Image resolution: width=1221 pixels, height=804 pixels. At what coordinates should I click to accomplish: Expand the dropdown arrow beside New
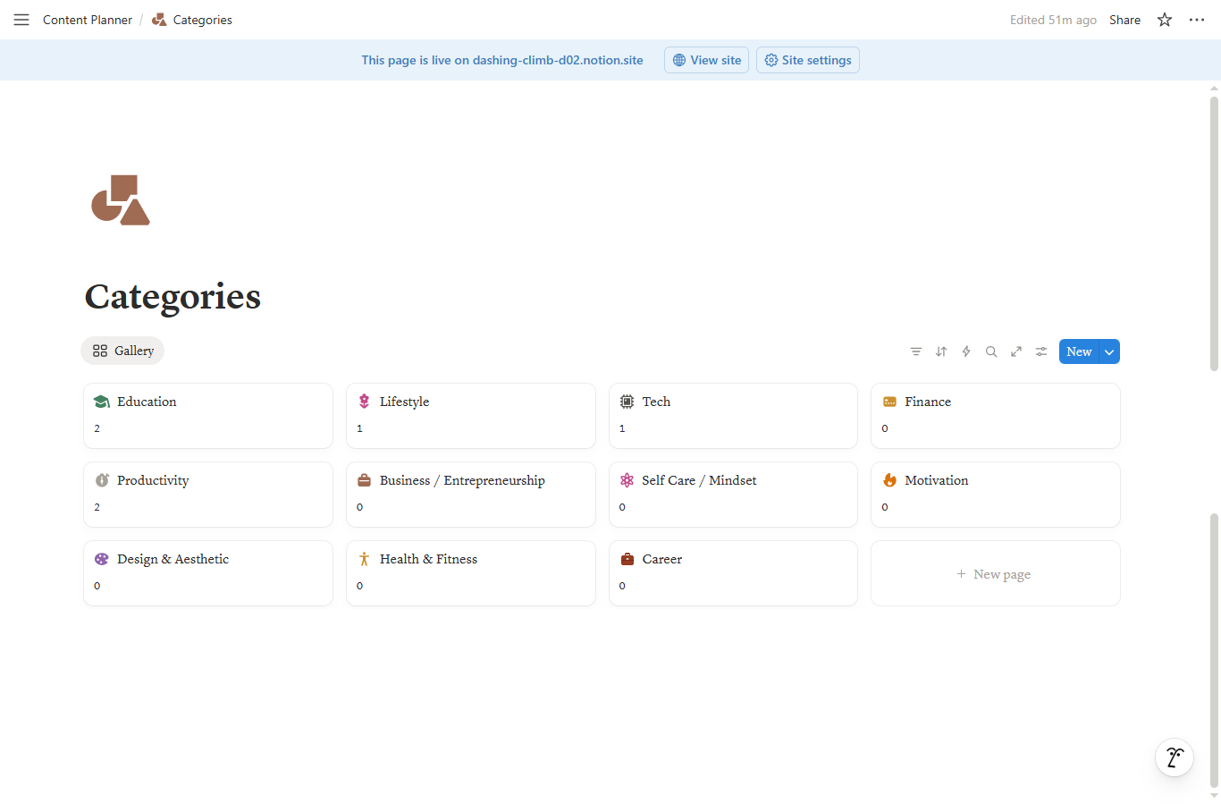pos(1109,351)
